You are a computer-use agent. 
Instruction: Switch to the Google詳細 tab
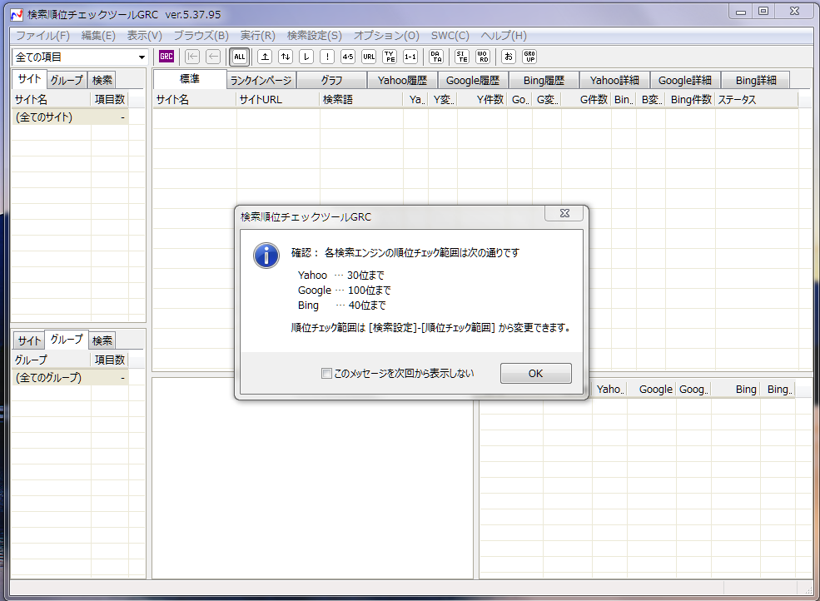(685, 81)
